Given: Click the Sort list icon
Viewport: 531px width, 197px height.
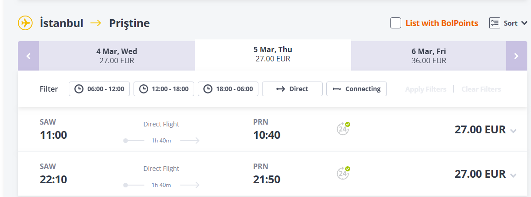Looking at the screenshot, I should coord(494,23).
